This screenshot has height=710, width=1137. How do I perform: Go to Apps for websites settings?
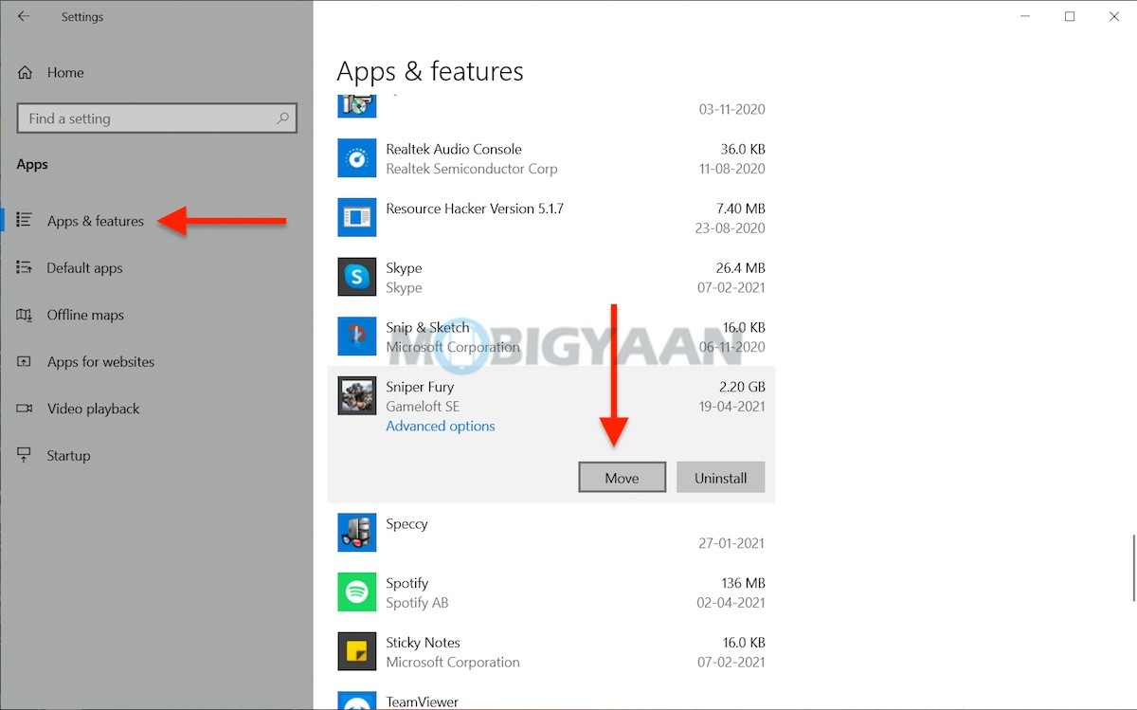[x=99, y=361]
